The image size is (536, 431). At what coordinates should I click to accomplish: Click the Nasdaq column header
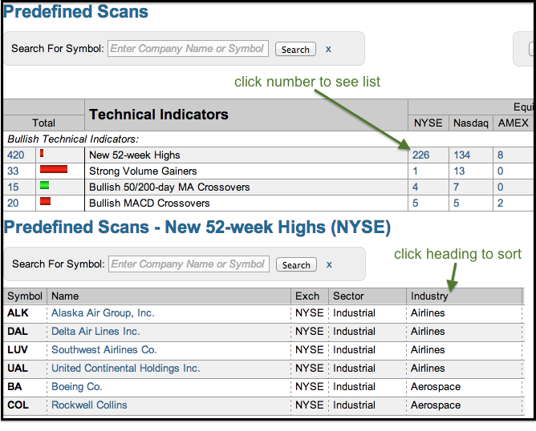pos(471,123)
